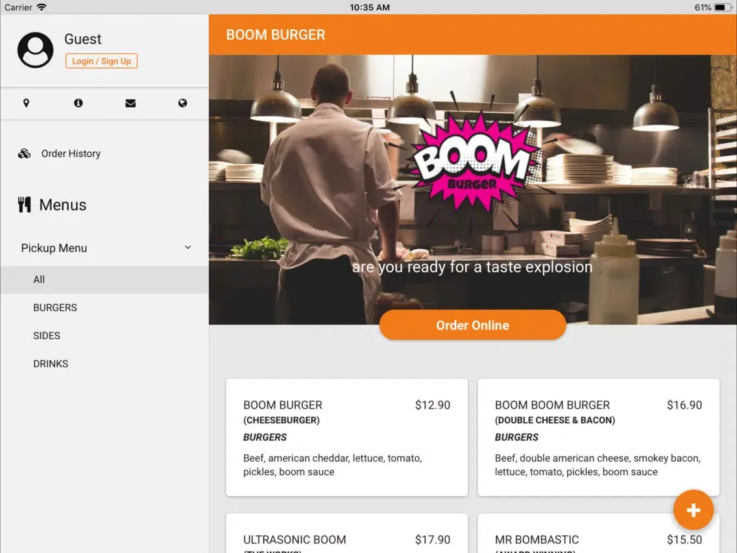Screen dimensions: 737x553
Task: Click the (DOUBLE CHEESE & BACON) subtitle
Action: [555, 420]
